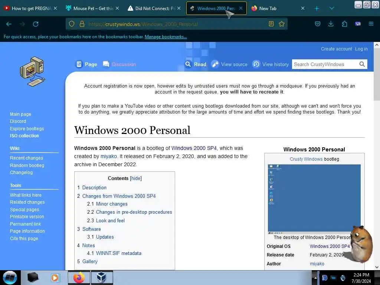Close the Mouse Pet tab

(117, 8)
